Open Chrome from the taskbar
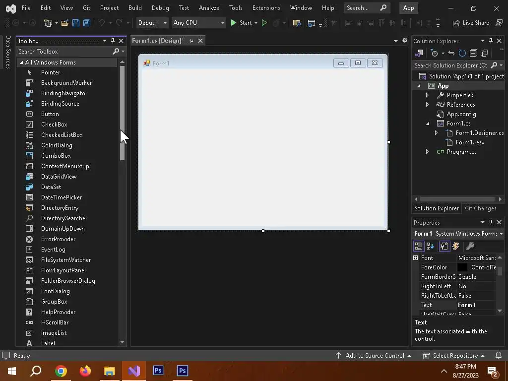Screen dimensions: 508x381 tap(61, 371)
